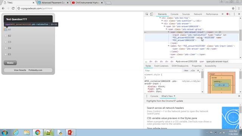Click the browser back arrow

click(x=3, y=8)
